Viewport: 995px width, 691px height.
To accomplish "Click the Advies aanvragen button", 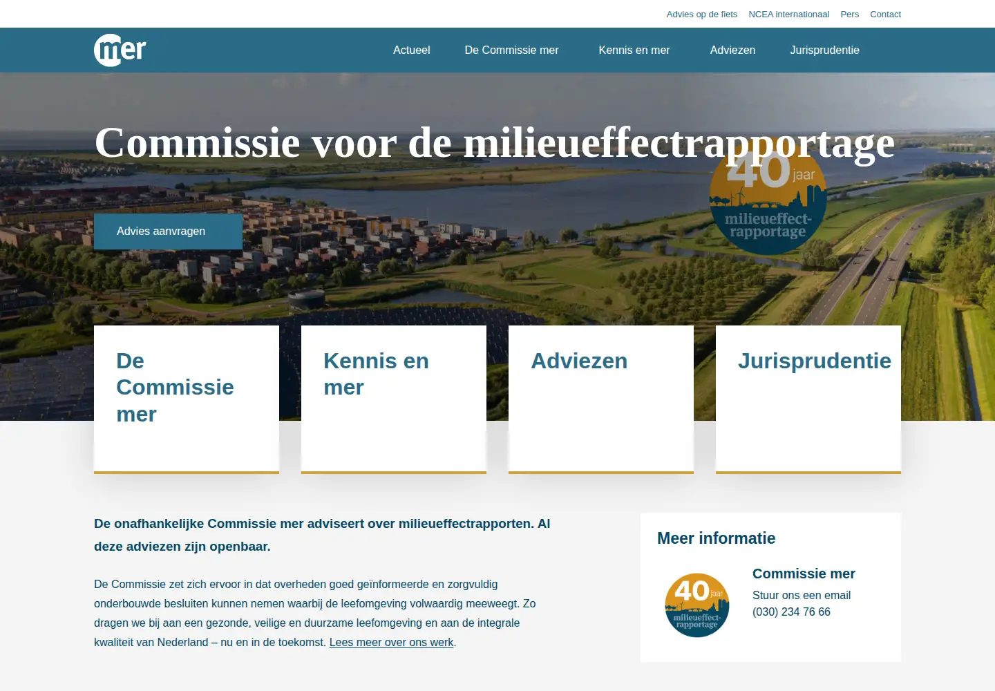I will [168, 231].
